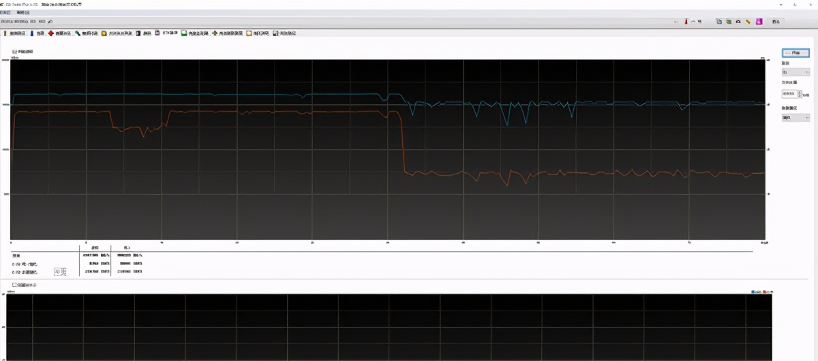Open the Random Access tab with yellow note icon

tap(258, 33)
